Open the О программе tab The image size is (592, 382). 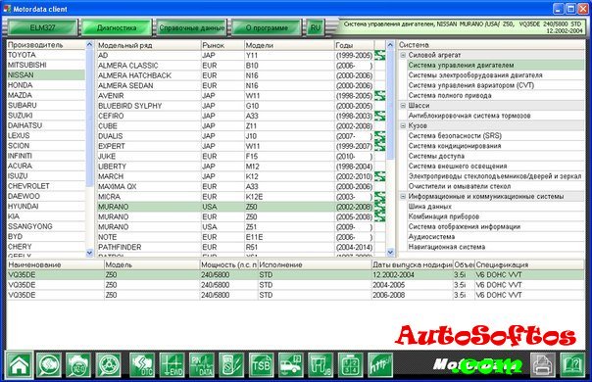[x=267, y=27]
